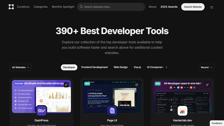Click the NEW badge on Page UI

point(87,83)
